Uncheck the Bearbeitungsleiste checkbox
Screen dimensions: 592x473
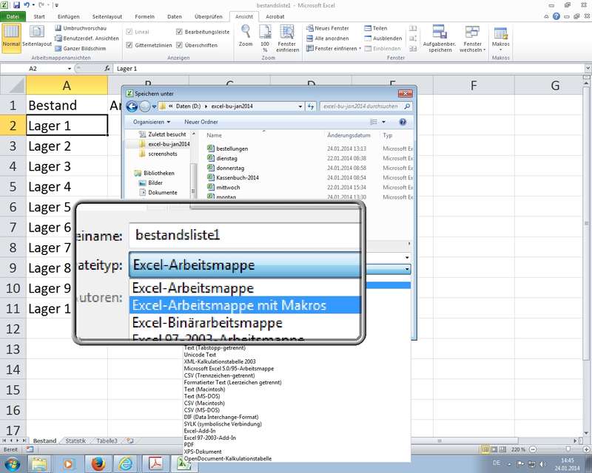[180, 33]
